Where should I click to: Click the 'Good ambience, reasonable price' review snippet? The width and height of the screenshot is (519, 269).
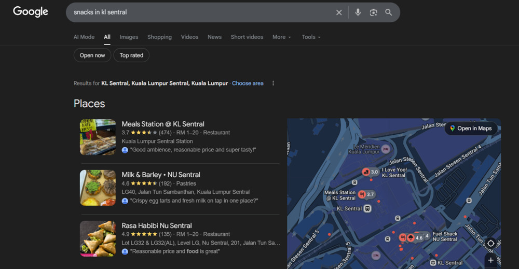point(193,150)
